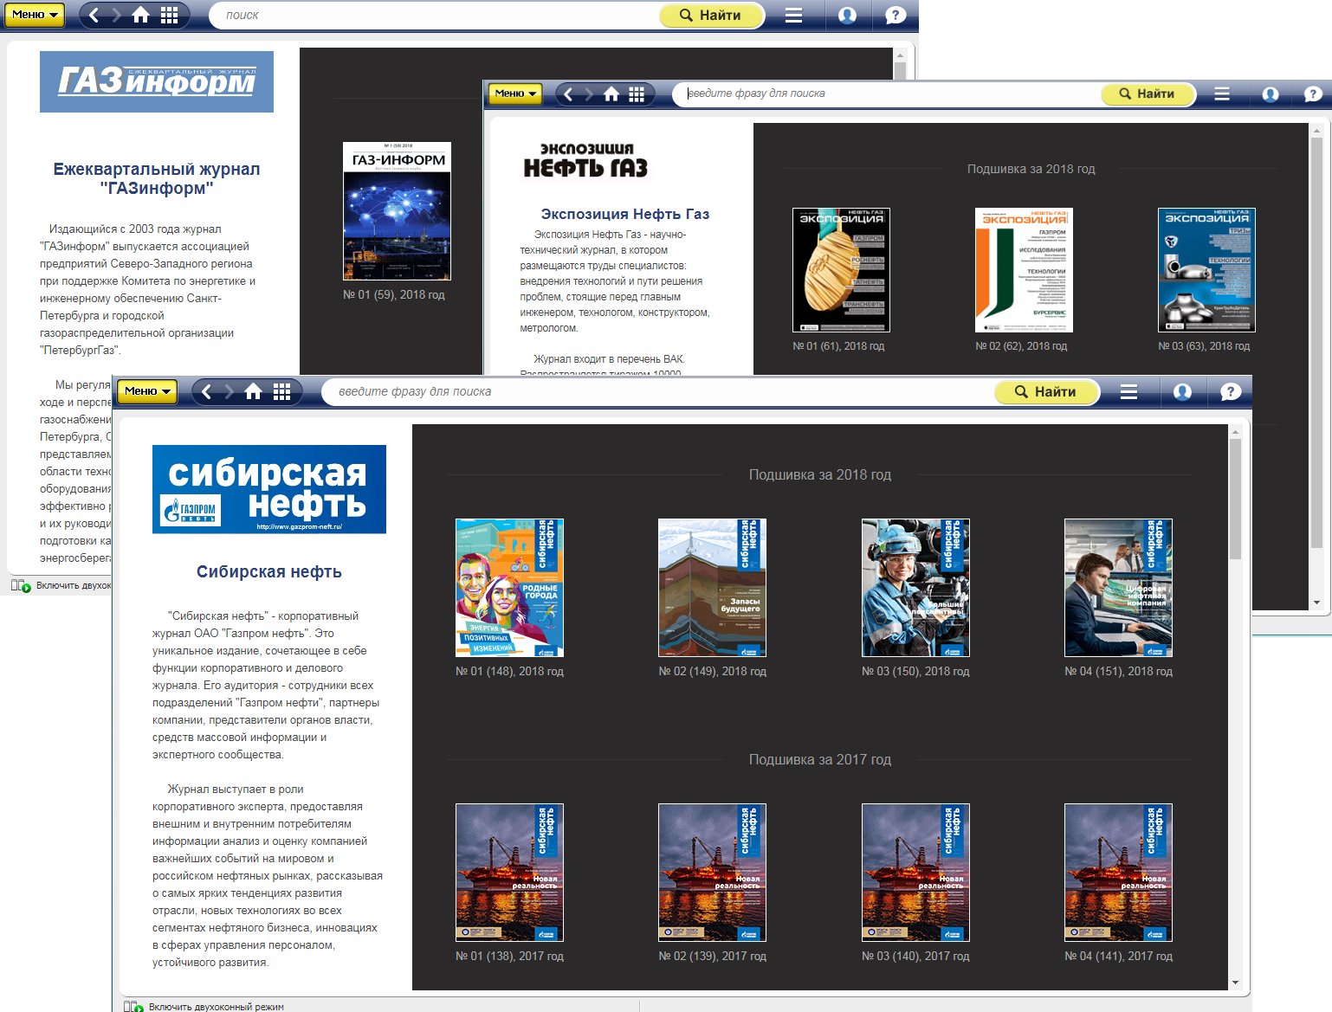Click Найти in the Сибирская нефть window
The width and height of the screenshot is (1332, 1012).
tap(1046, 392)
